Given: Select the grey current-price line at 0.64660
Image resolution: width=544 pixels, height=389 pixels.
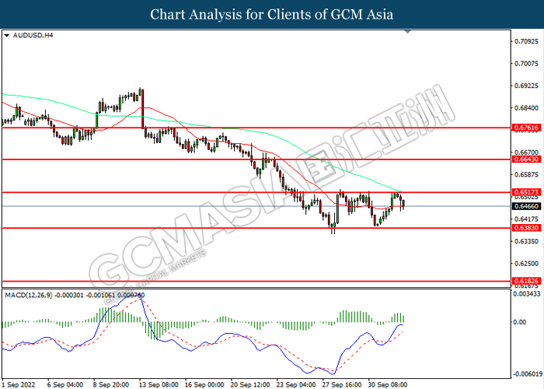Looking at the screenshot, I should pos(256,206).
